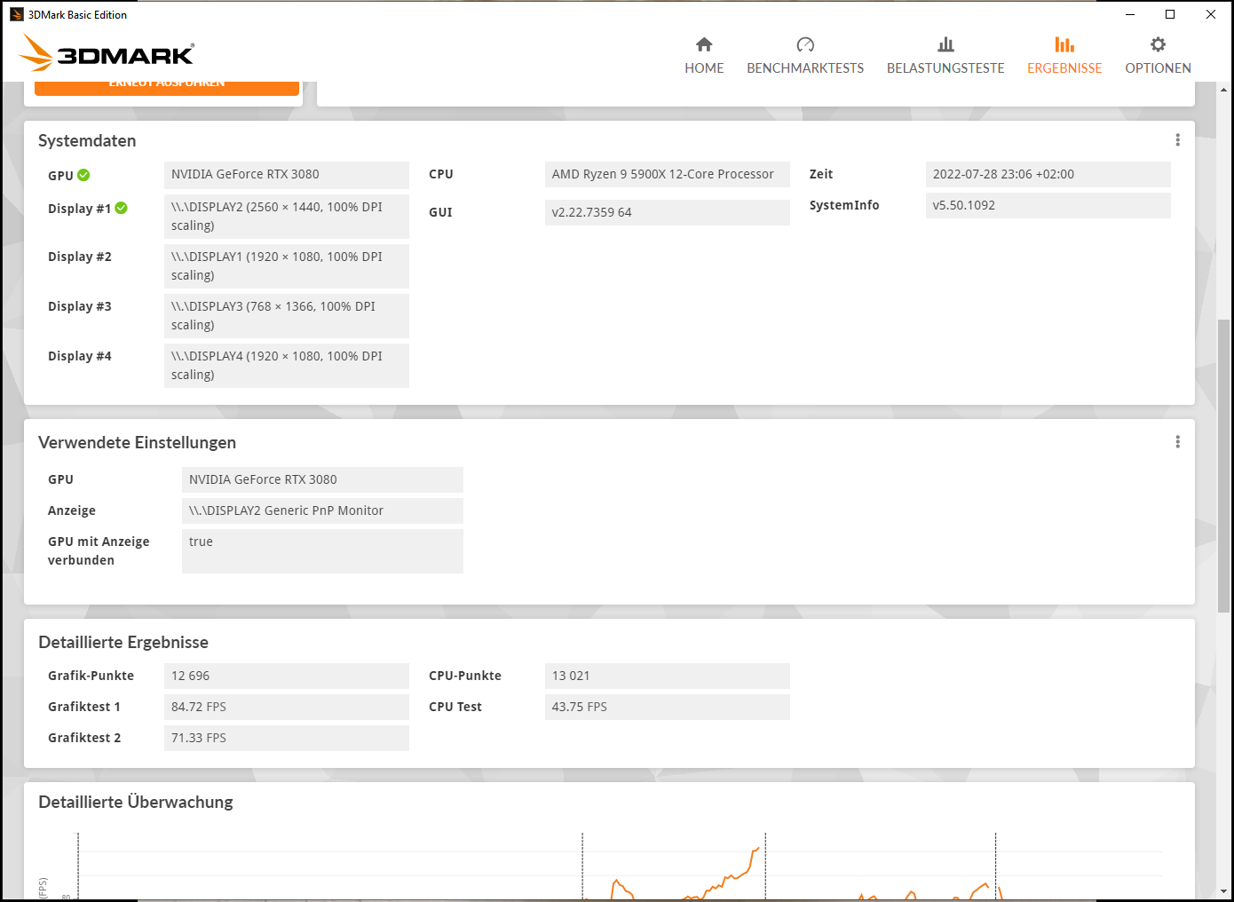
Task: Click the verified badge beside Display #1
Action: (x=121, y=208)
